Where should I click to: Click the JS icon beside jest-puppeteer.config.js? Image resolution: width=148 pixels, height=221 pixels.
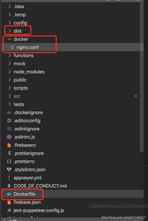pos(9,210)
